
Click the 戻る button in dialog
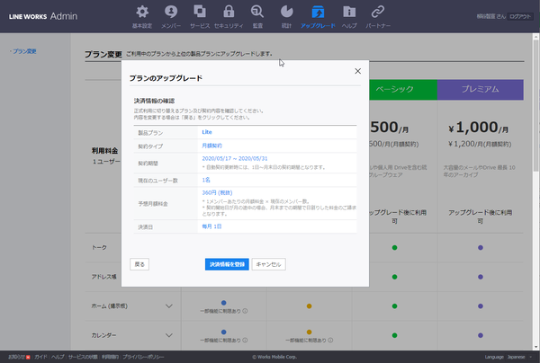tap(139, 264)
